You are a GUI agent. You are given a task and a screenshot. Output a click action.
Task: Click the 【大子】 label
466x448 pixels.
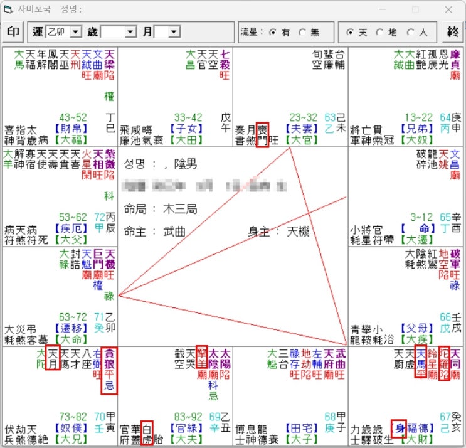click(x=302, y=439)
